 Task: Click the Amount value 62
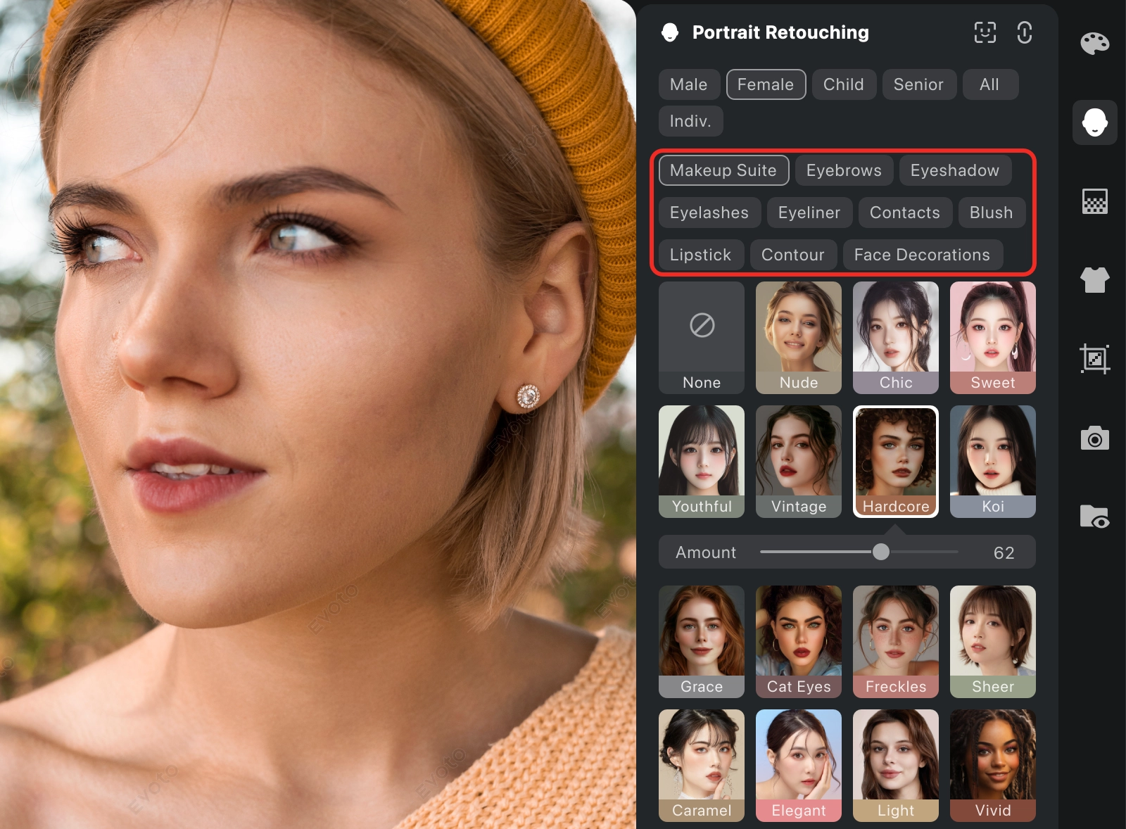(x=1004, y=553)
